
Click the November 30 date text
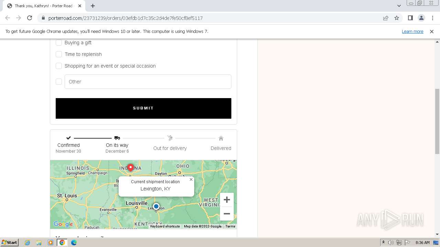coord(68,151)
